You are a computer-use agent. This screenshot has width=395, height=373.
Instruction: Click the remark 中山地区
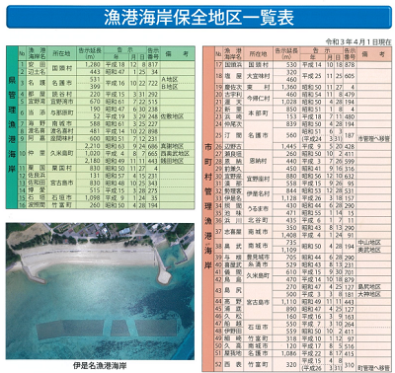click(369, 243)
